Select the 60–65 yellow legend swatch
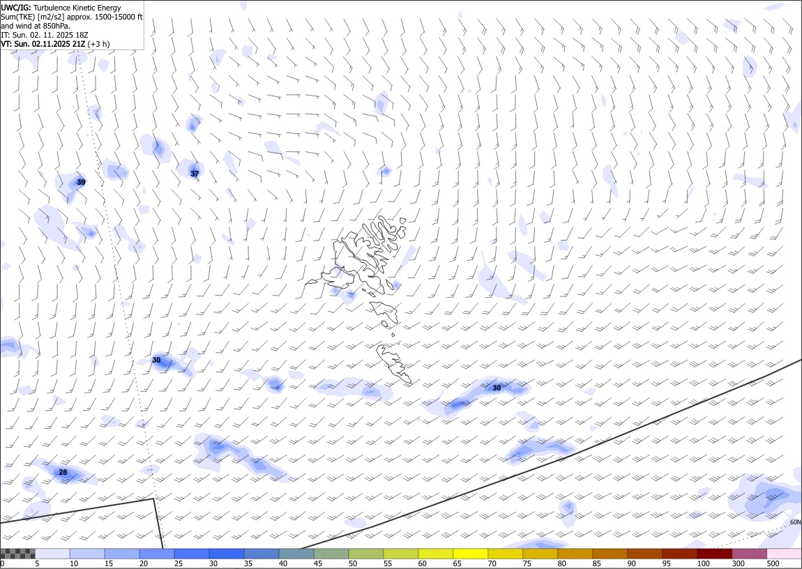 coord(435,554)
